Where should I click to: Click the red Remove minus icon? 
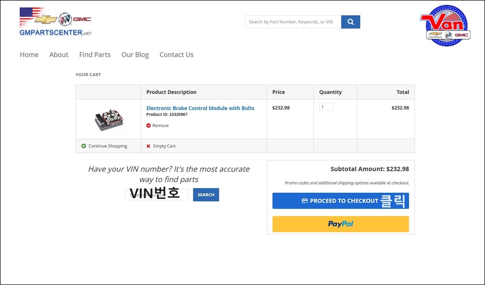[x=149, y=126]
